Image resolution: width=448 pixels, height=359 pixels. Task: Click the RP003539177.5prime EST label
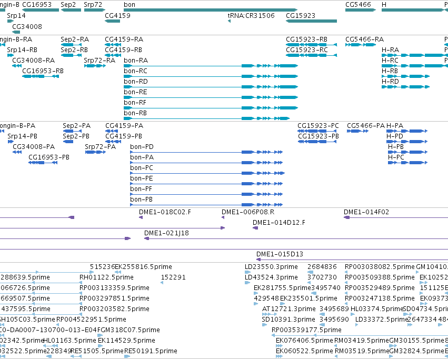tap(306, 330)
